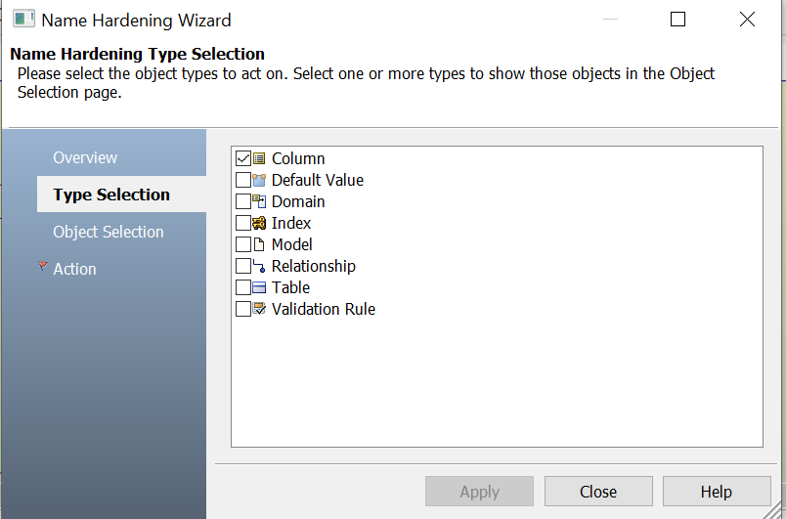
Task: Click the Table type icon
Action: tap(259, 287)
